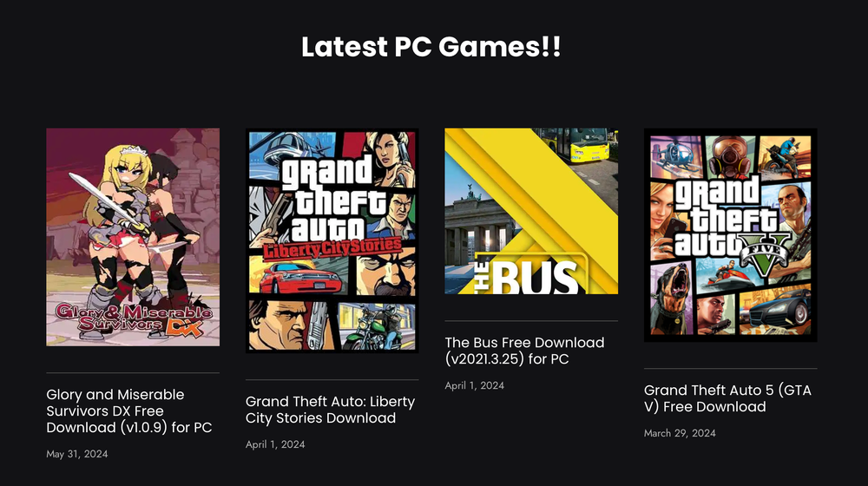Open The Bus Free Download (v2021.3.25) link
The width and height of the screenshot is (868, 486).
point(524,350)
